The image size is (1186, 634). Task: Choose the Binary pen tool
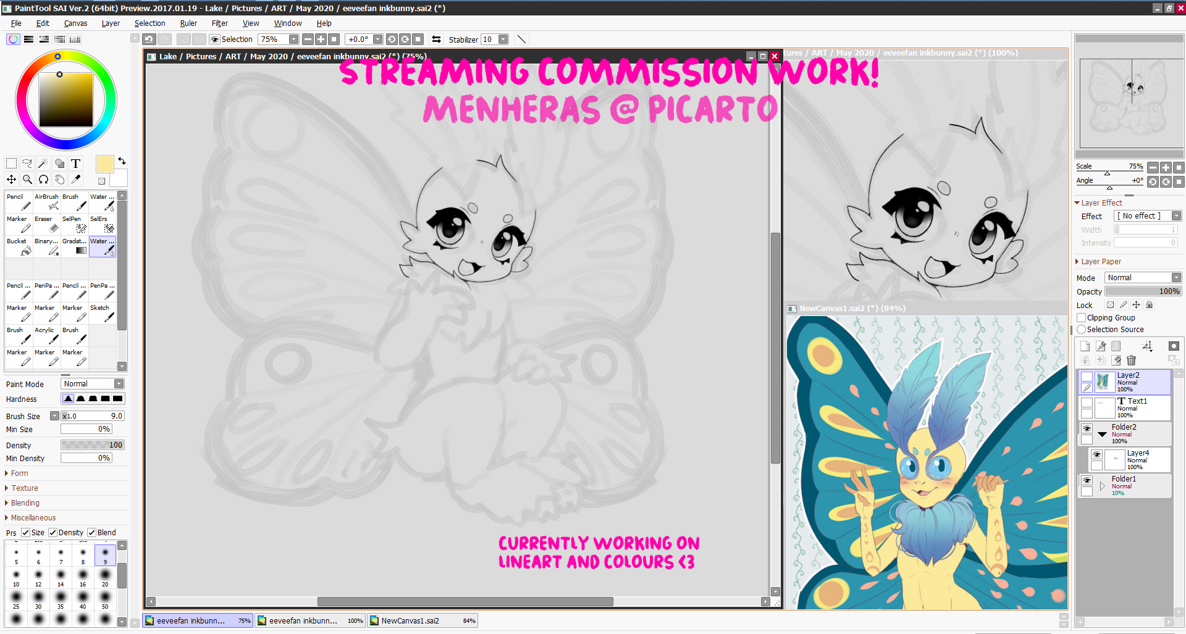[47, 247]
